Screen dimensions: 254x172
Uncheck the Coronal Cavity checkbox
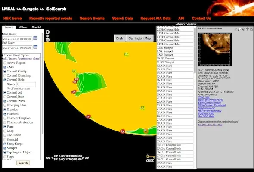(5, 71)
